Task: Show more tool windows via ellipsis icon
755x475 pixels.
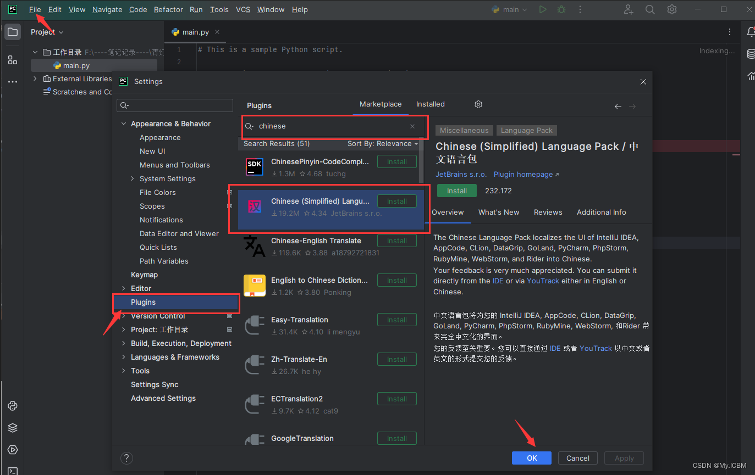Action: click(13, 82)
